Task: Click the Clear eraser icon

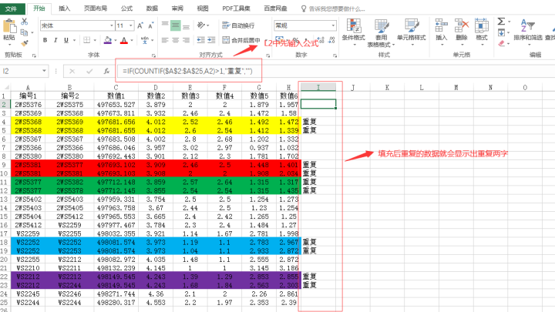Action: pyautogui.click(x=501, y=43)
